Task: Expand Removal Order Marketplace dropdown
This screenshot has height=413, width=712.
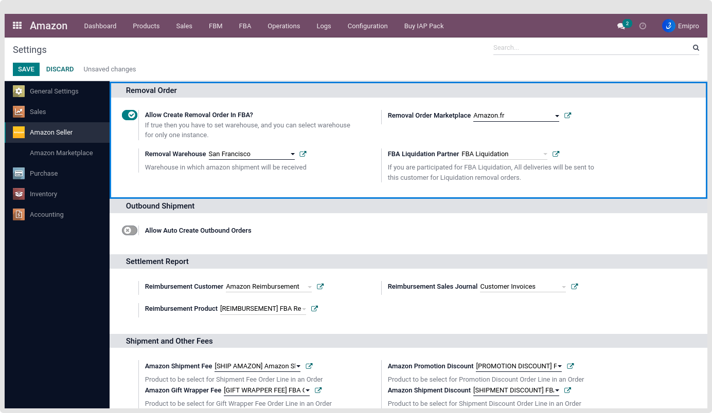Action: [557, 116]
